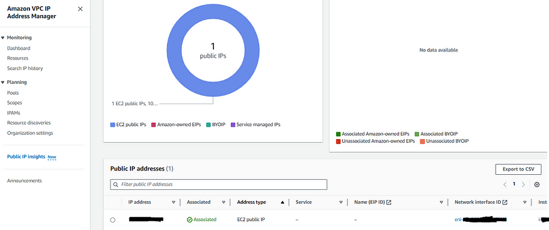Click the Monitoring section heading

tap(19, 38)
